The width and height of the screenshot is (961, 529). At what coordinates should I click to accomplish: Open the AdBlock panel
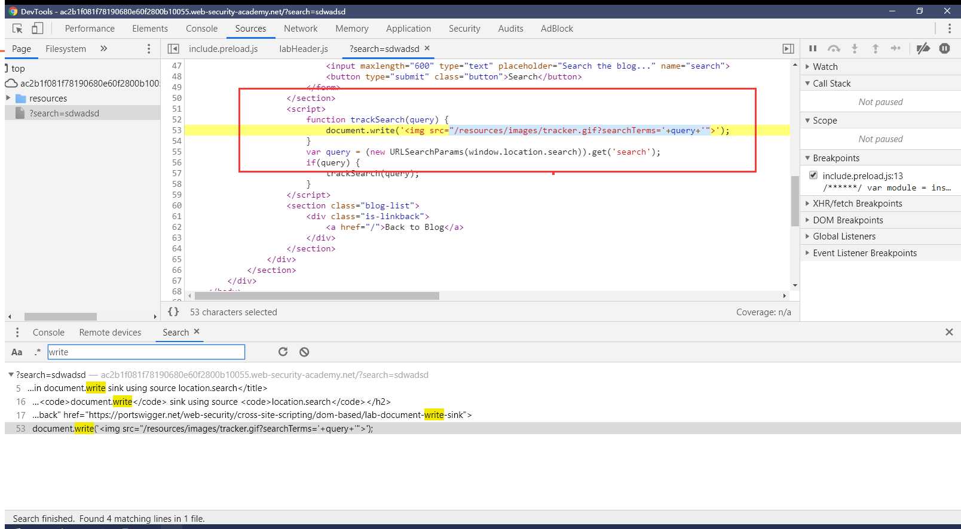coord(556,28)
